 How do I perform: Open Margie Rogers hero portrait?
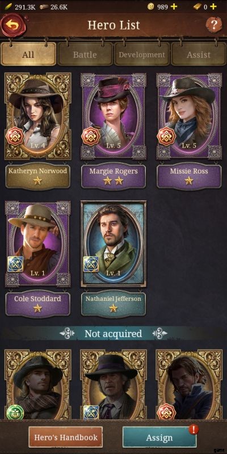point(113,116)
